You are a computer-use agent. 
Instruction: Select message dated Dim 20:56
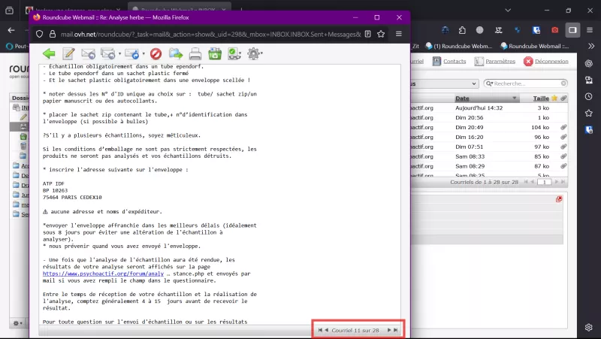click(x=489, y=118)
